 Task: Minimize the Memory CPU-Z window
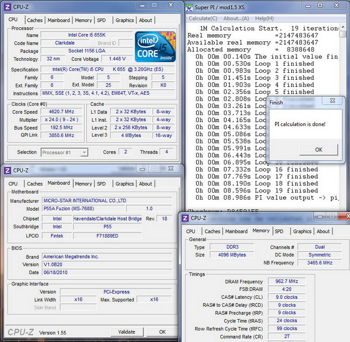(320, 216)
